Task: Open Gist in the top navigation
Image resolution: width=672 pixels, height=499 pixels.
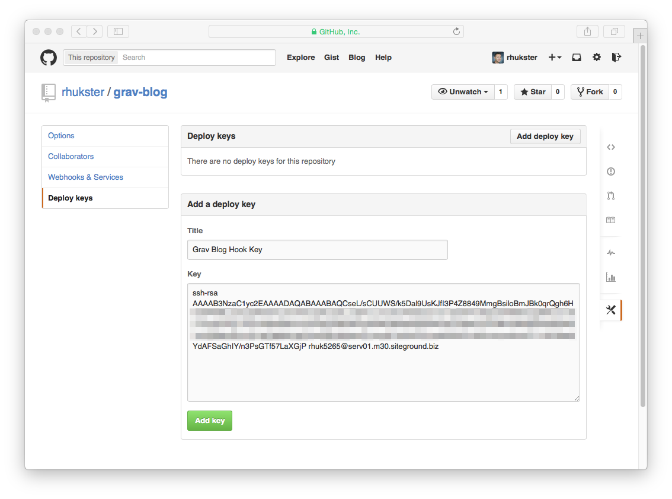Action: point(332,58)
